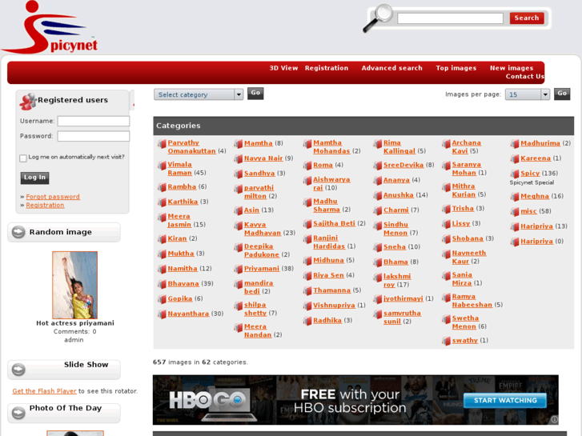Click the folder icon next to Meghna

515,197
